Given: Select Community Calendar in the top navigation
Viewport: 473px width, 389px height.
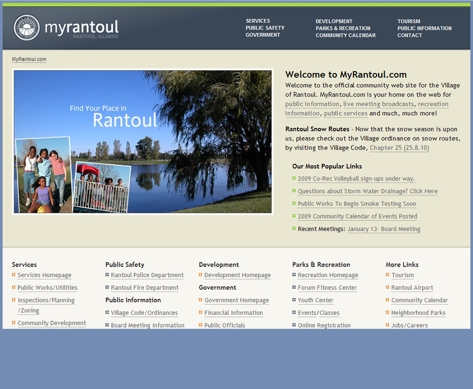Looking at the screenshot, I should tap(346, 35).
